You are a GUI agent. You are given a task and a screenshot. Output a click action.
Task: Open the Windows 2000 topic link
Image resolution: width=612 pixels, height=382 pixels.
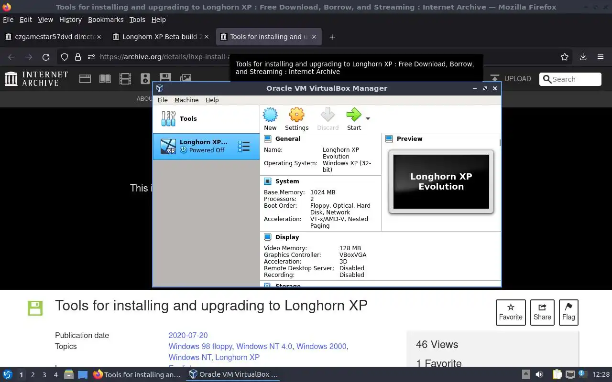(321, 346)
